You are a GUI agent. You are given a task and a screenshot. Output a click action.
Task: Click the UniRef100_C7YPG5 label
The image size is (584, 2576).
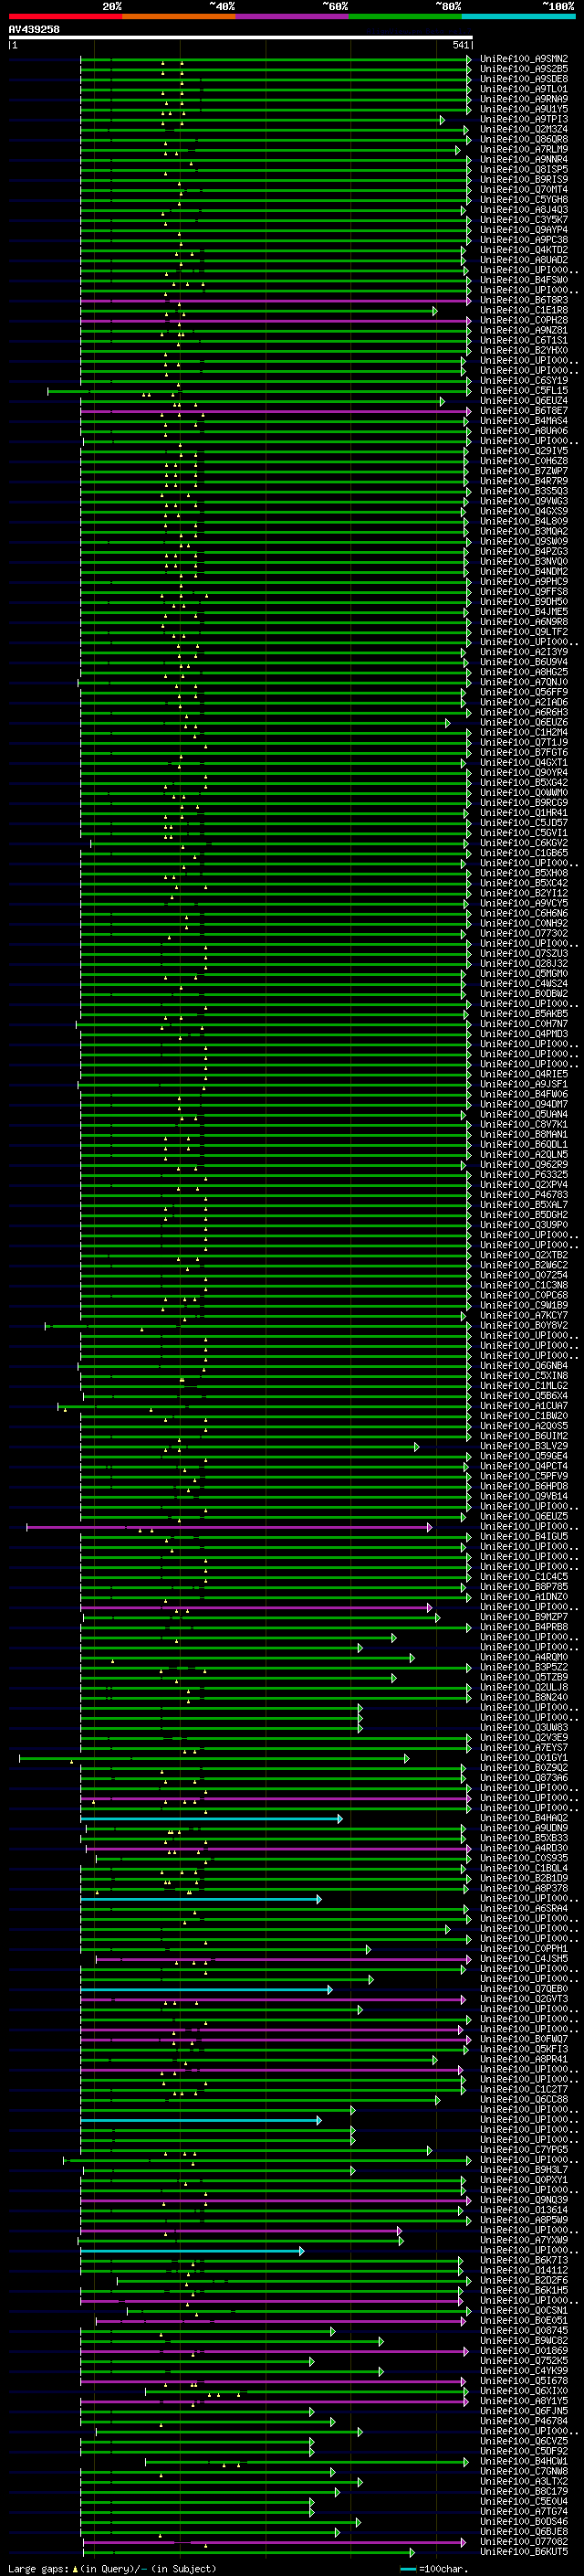pos(524,2150)
